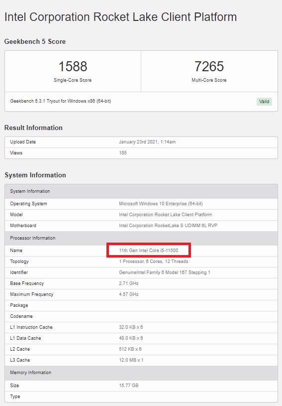Click the gray System Information table header
Screen dimensions: 282x406
point(141,191)
